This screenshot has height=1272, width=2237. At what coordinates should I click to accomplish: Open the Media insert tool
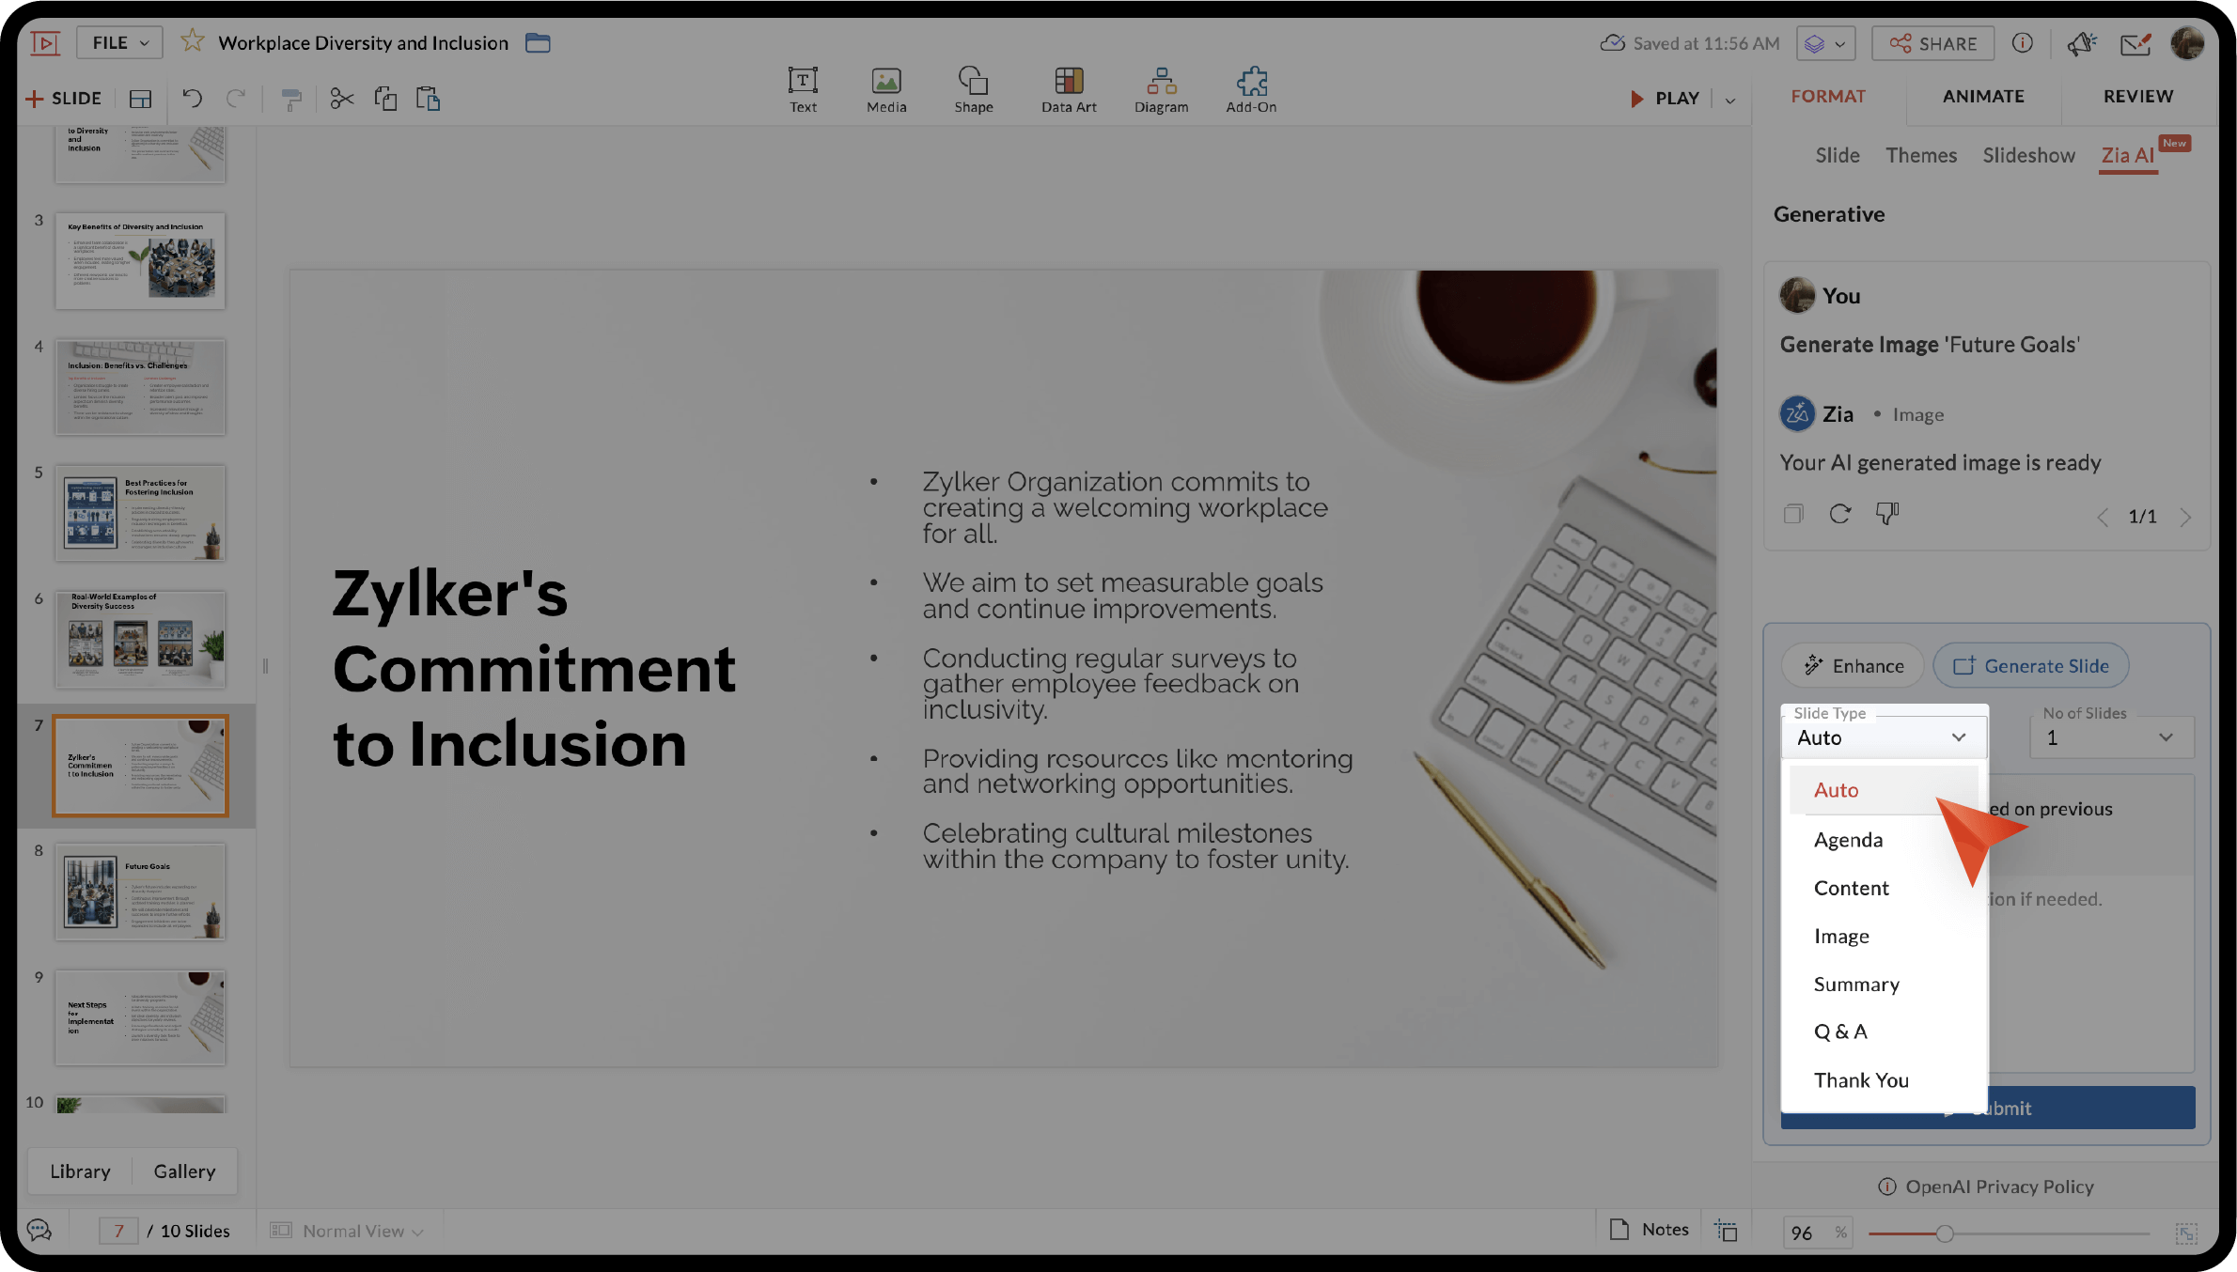point(885,89)
